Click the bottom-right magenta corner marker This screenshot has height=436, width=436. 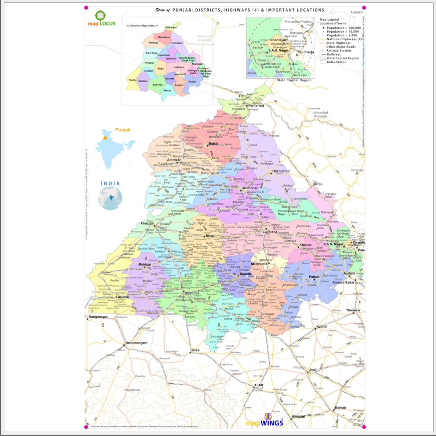click(x=364, y=427)
